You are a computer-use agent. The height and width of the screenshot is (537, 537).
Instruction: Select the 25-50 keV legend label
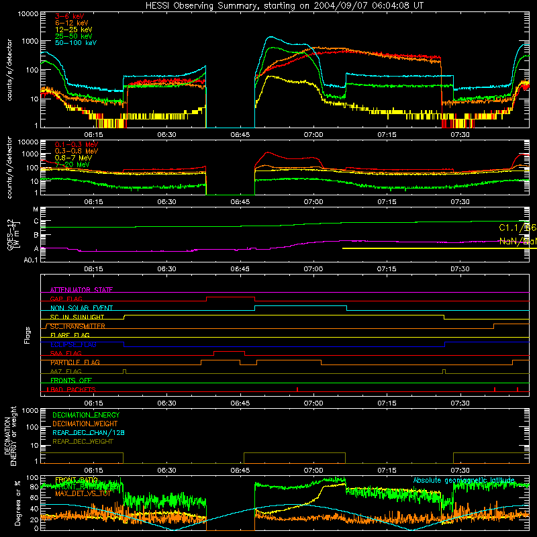coord(73,36)
